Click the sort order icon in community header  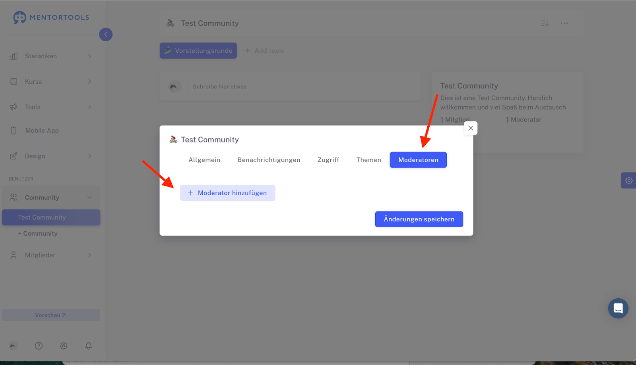(545, 23)
